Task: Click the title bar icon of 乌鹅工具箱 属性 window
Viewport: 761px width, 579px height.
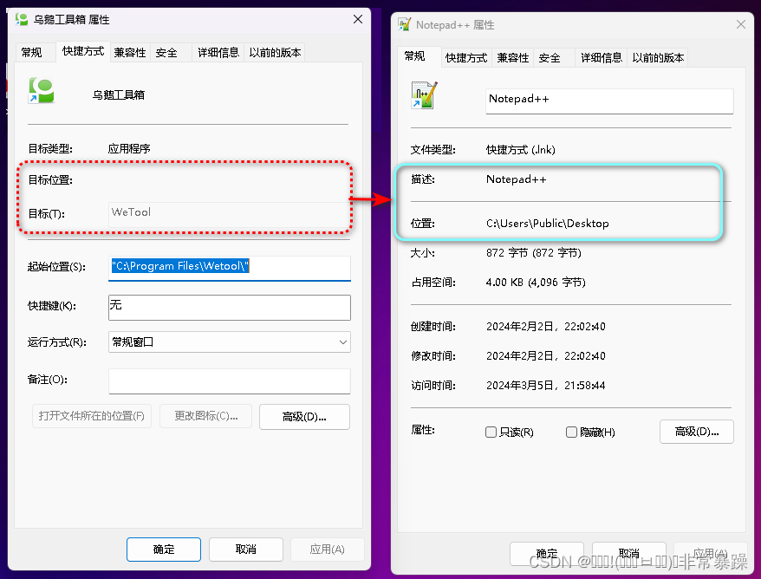Action: coord(22,19)
